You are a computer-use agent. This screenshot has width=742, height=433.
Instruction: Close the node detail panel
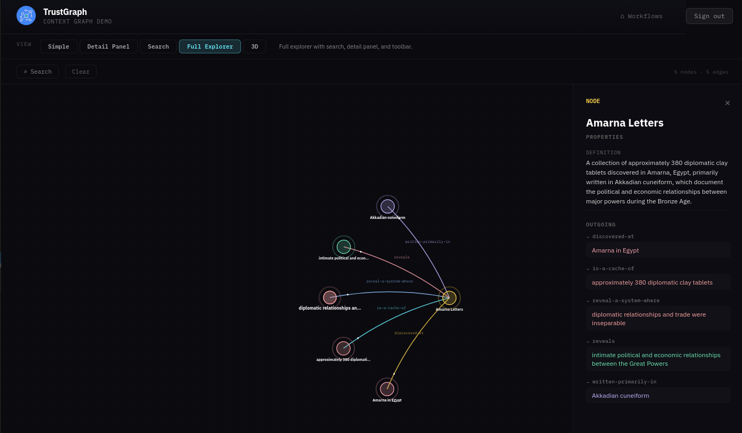[x=727, y=103]
